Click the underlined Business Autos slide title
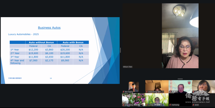The image size is (215, 108). [x=49, y=28]
